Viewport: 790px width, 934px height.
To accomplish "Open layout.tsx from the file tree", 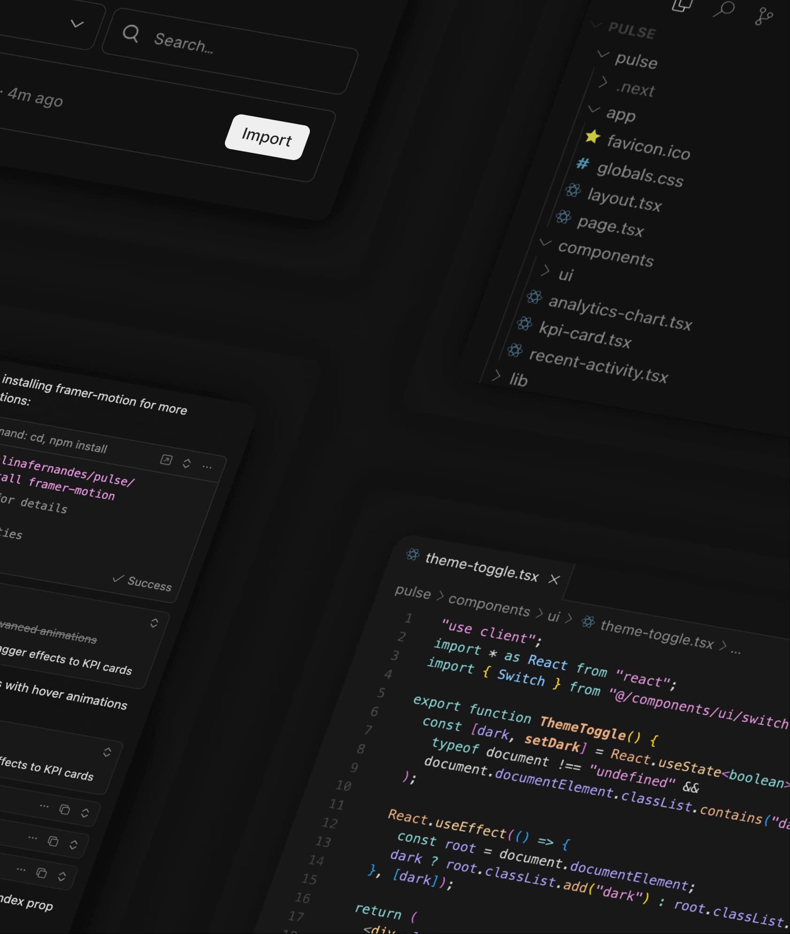I will point(625,199).
